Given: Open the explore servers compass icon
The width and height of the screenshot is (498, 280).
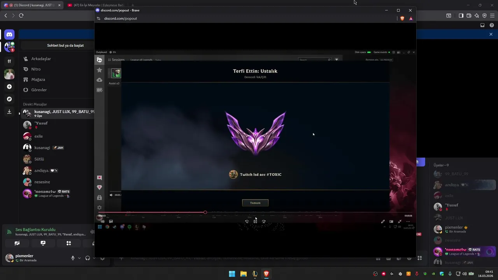Looking at the screenshot, I should (9, 99).
